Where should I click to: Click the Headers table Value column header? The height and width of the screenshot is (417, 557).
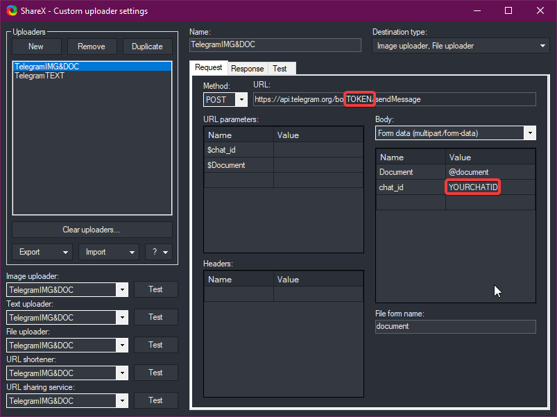click(x=318, y=279)
